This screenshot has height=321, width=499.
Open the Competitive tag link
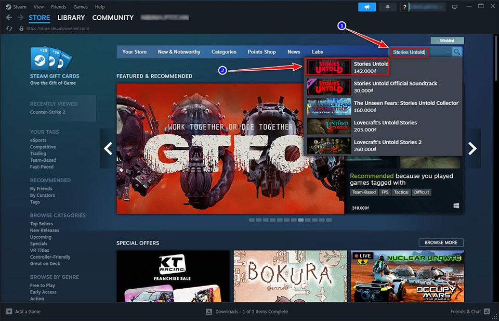[x=43, y=147]
